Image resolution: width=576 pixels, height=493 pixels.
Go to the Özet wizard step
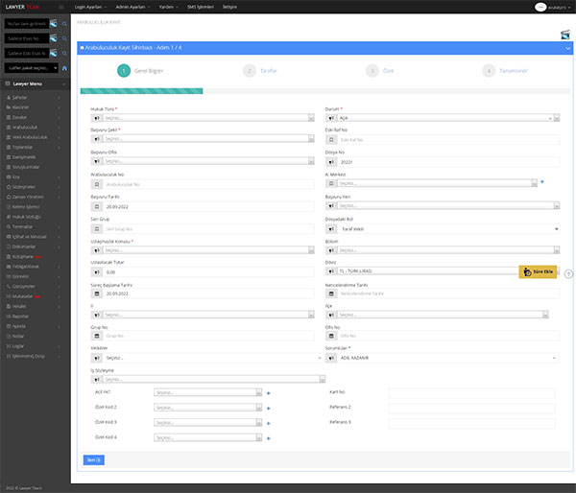tap(380, 71)
